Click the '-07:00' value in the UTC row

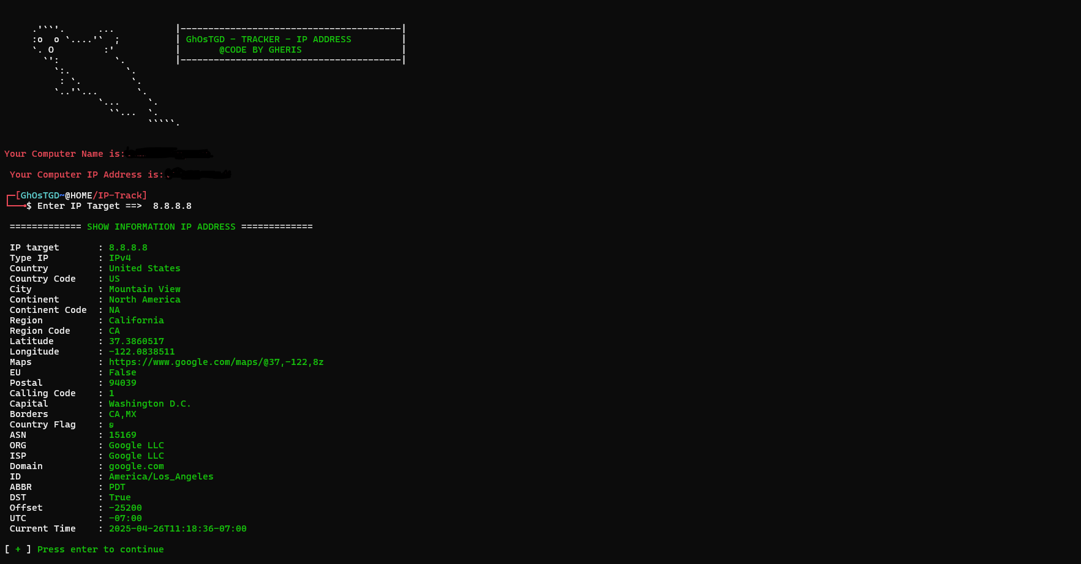pos(126,518)
